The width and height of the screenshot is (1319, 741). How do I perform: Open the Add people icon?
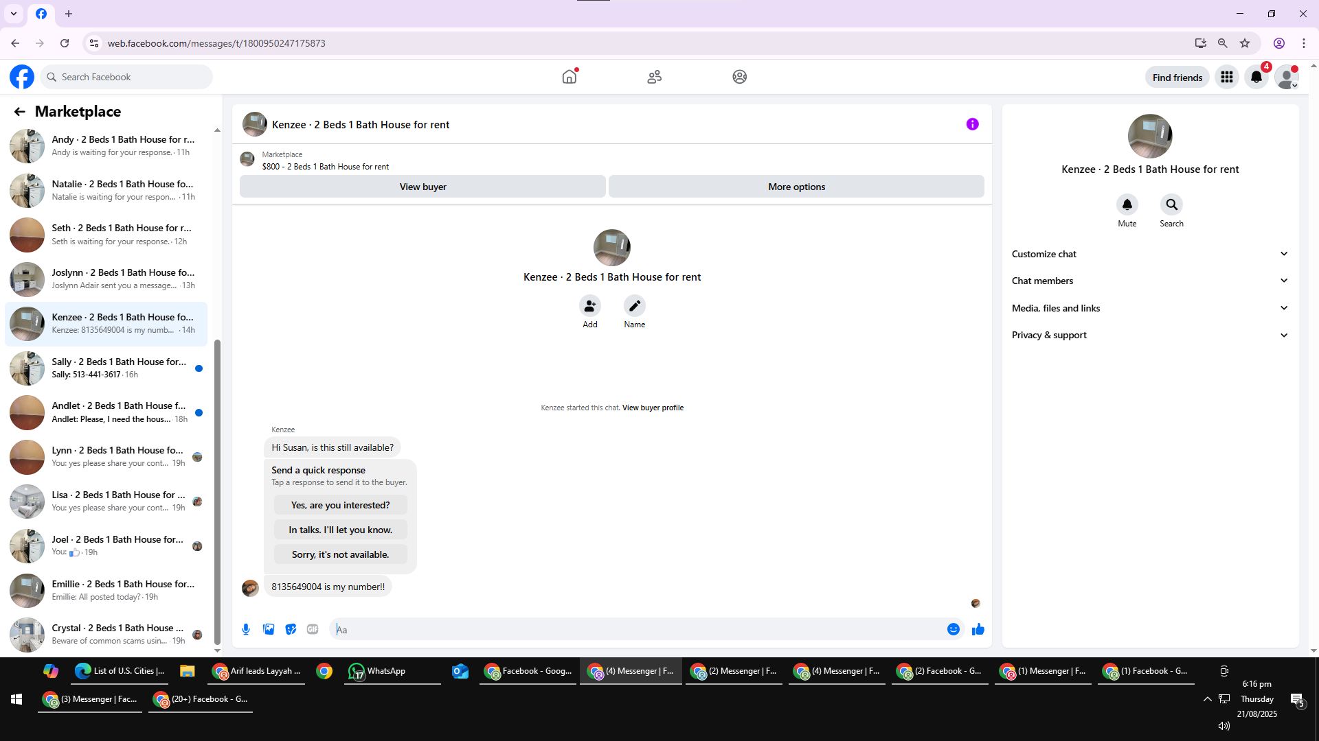[589, 306]
